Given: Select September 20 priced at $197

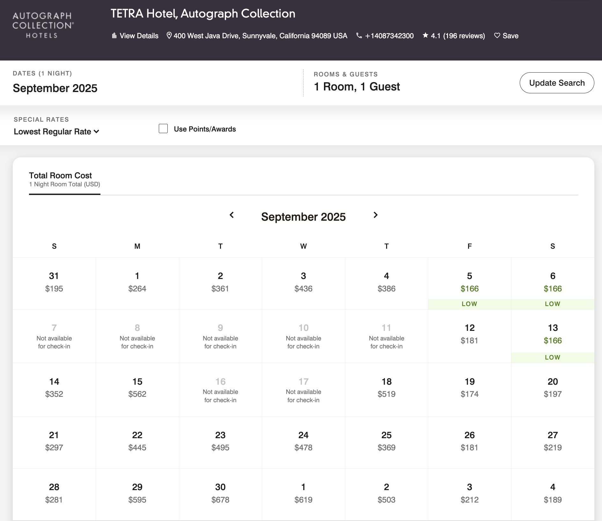Looking at the screenshot, I should click(x=553, y=390).
